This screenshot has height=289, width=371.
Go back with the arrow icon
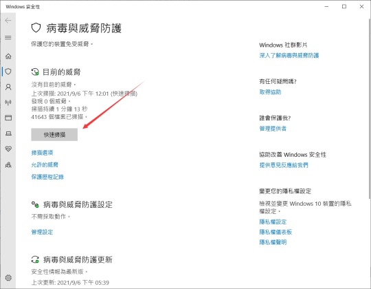pos(8,21)
